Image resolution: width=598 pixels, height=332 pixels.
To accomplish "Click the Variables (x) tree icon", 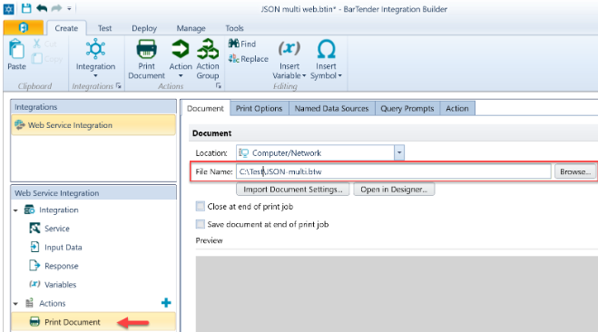I will pos(34,284).
